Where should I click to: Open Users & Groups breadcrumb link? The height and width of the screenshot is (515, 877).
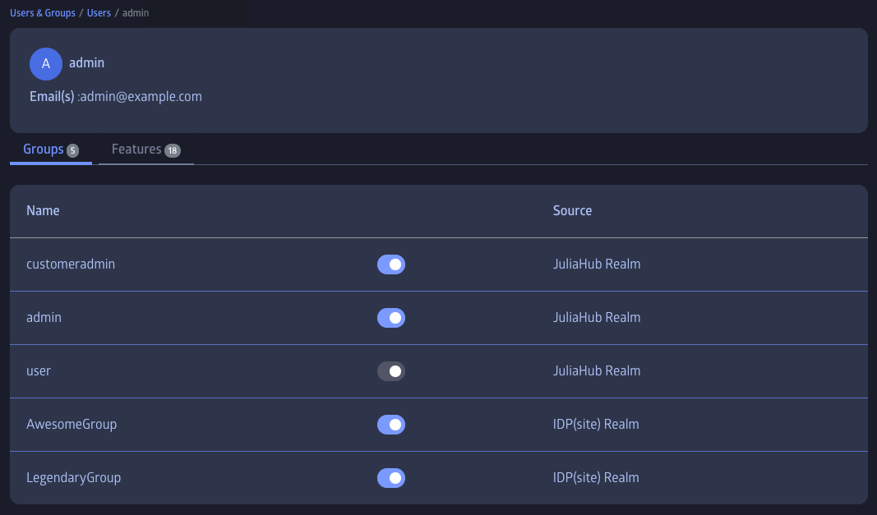pos(43,13)
